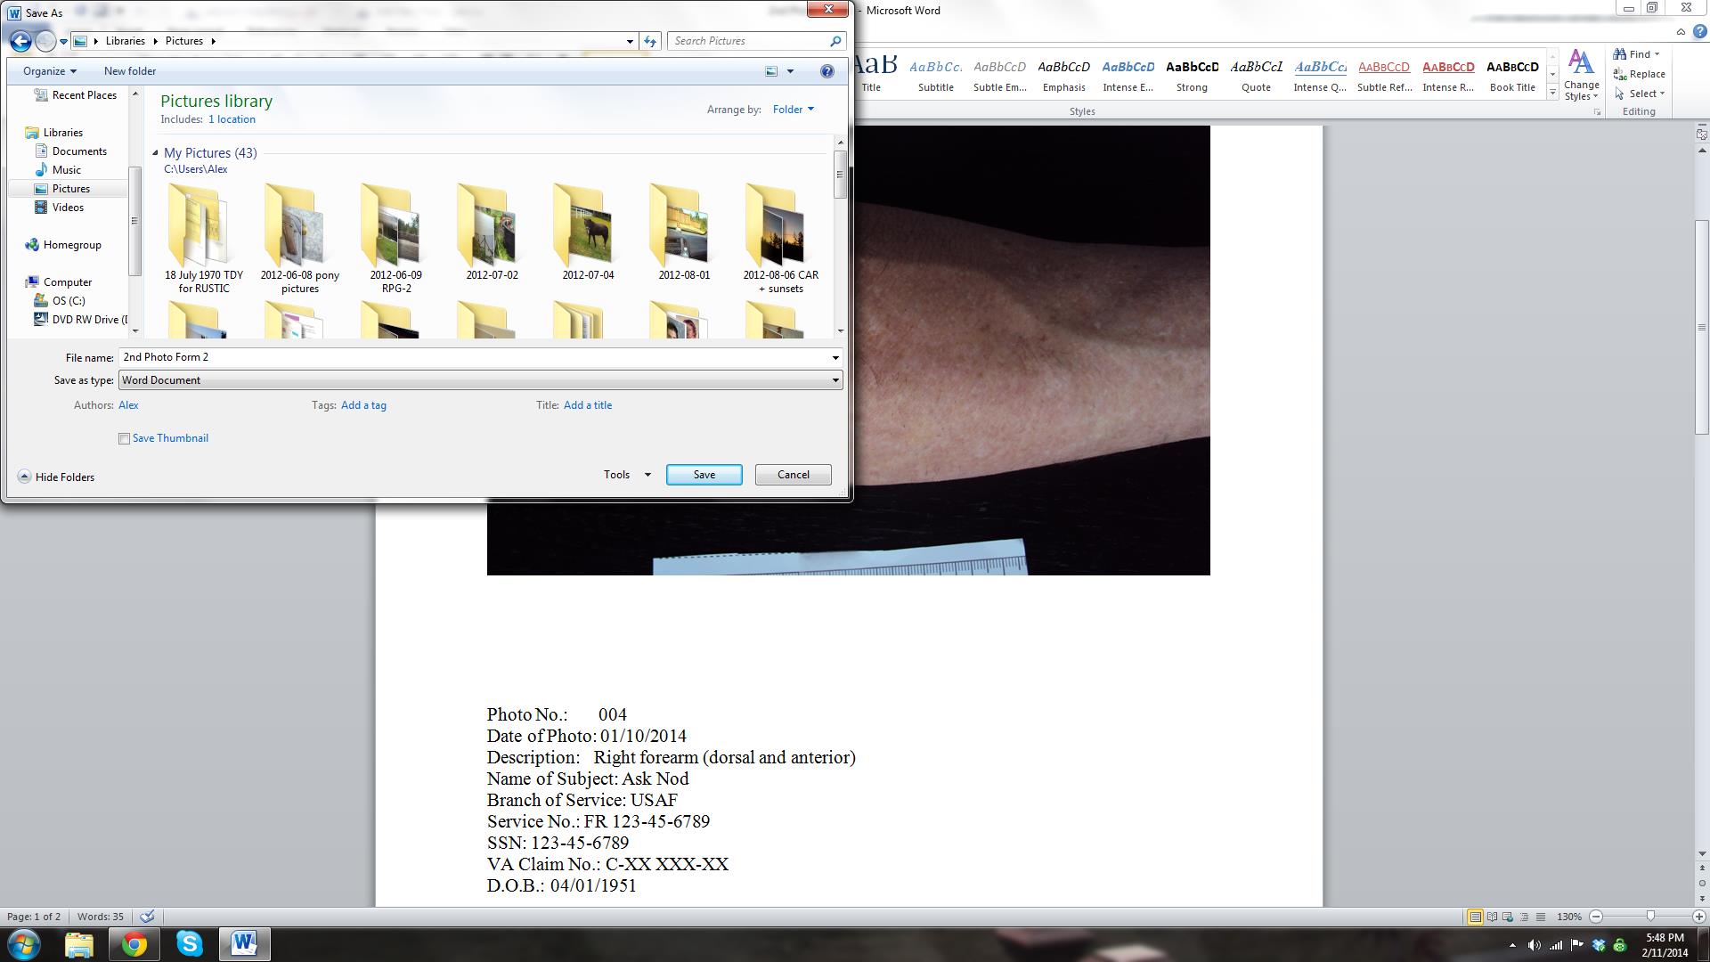Open the Organize menu
The width and height of the screenshot is (1710, 962).
coord(50,71)
